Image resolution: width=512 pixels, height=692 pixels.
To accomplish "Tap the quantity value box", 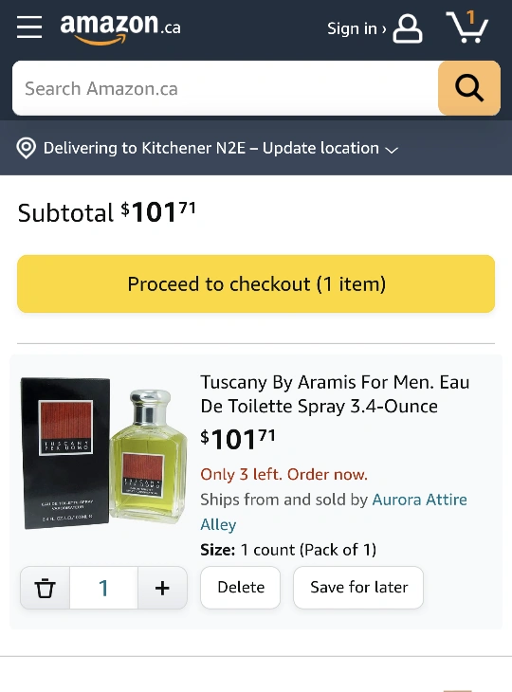I will (103, 588).
